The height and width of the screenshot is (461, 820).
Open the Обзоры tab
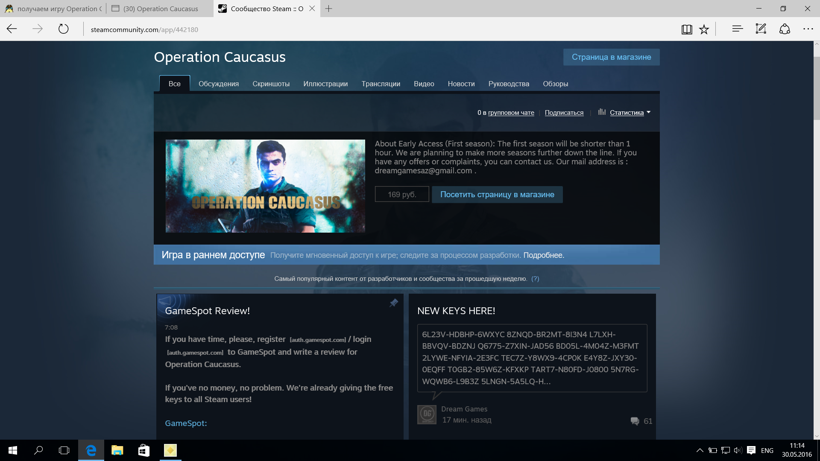pyautogui.click(x=555, y=84)
